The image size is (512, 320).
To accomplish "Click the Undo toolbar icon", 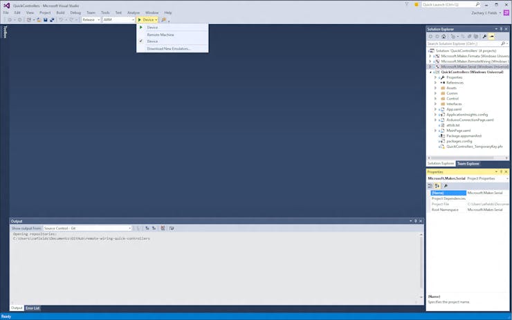I will (x=61, y=20).
